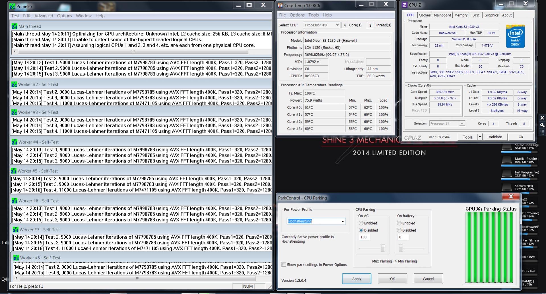Screen dimensions: 546x294
Task: Select Enabled under On battery parking
Action: [x=399, y=223]
